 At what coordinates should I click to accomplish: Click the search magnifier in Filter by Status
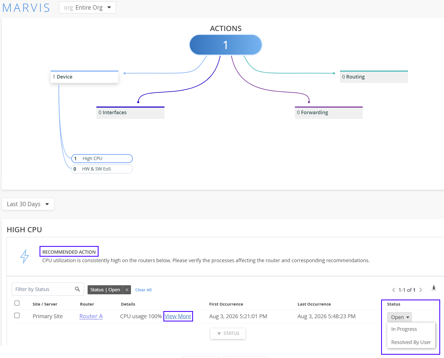(77, 289)
